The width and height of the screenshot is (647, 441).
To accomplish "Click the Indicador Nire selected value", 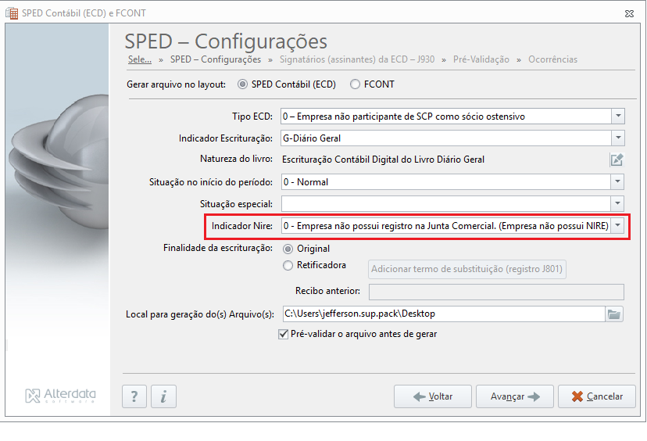I will (445, 225).
